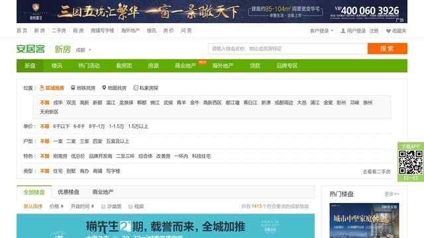This screenshot has height=238, width=424.
Task: Click the map marker icon beside 地图找房
Action: [x=104, y=88]
